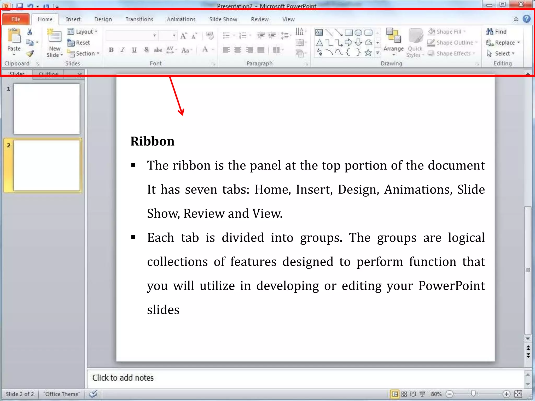The width and height of the screenshot is (535, 401).
Task: Click the Line Spacing icon
Action: tap(285, 36)
